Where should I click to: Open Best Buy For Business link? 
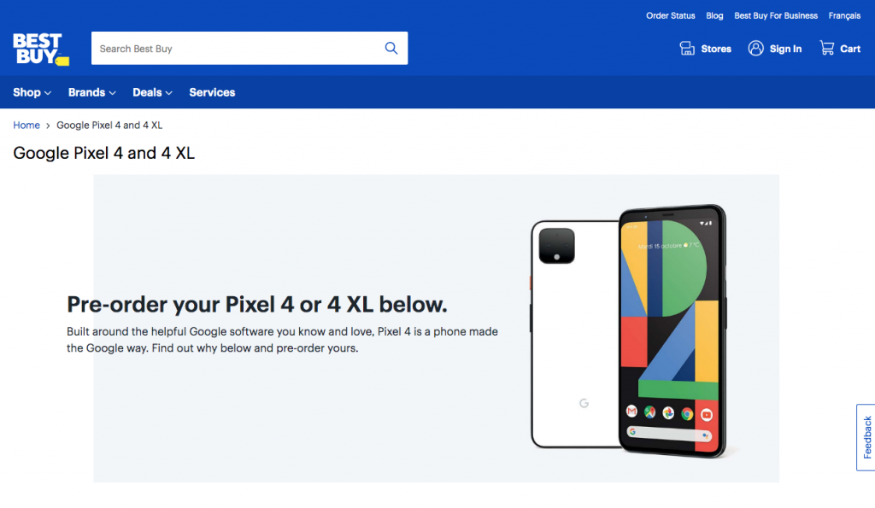pyautogui.click(x=776, y=15)
